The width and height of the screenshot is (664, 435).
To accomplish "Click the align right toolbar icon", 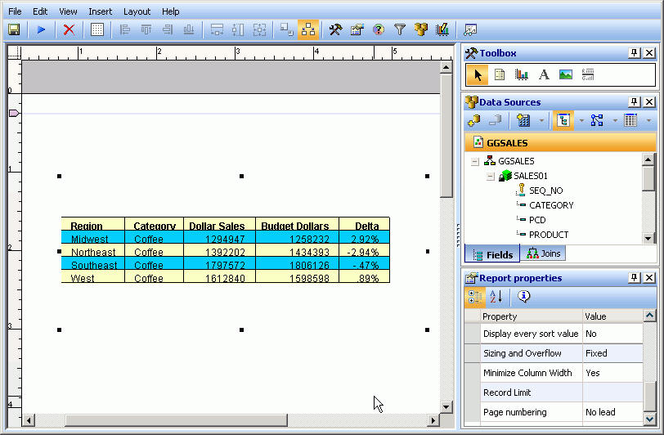I will [168, 29].
